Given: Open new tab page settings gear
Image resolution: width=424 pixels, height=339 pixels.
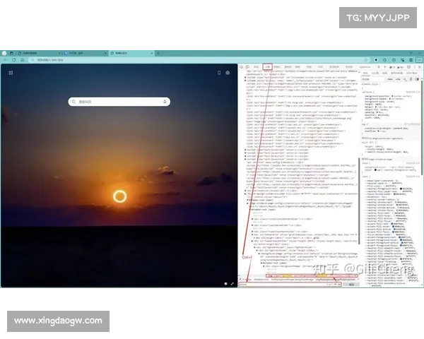Looking at the screenshot, I should pos(228,72).
